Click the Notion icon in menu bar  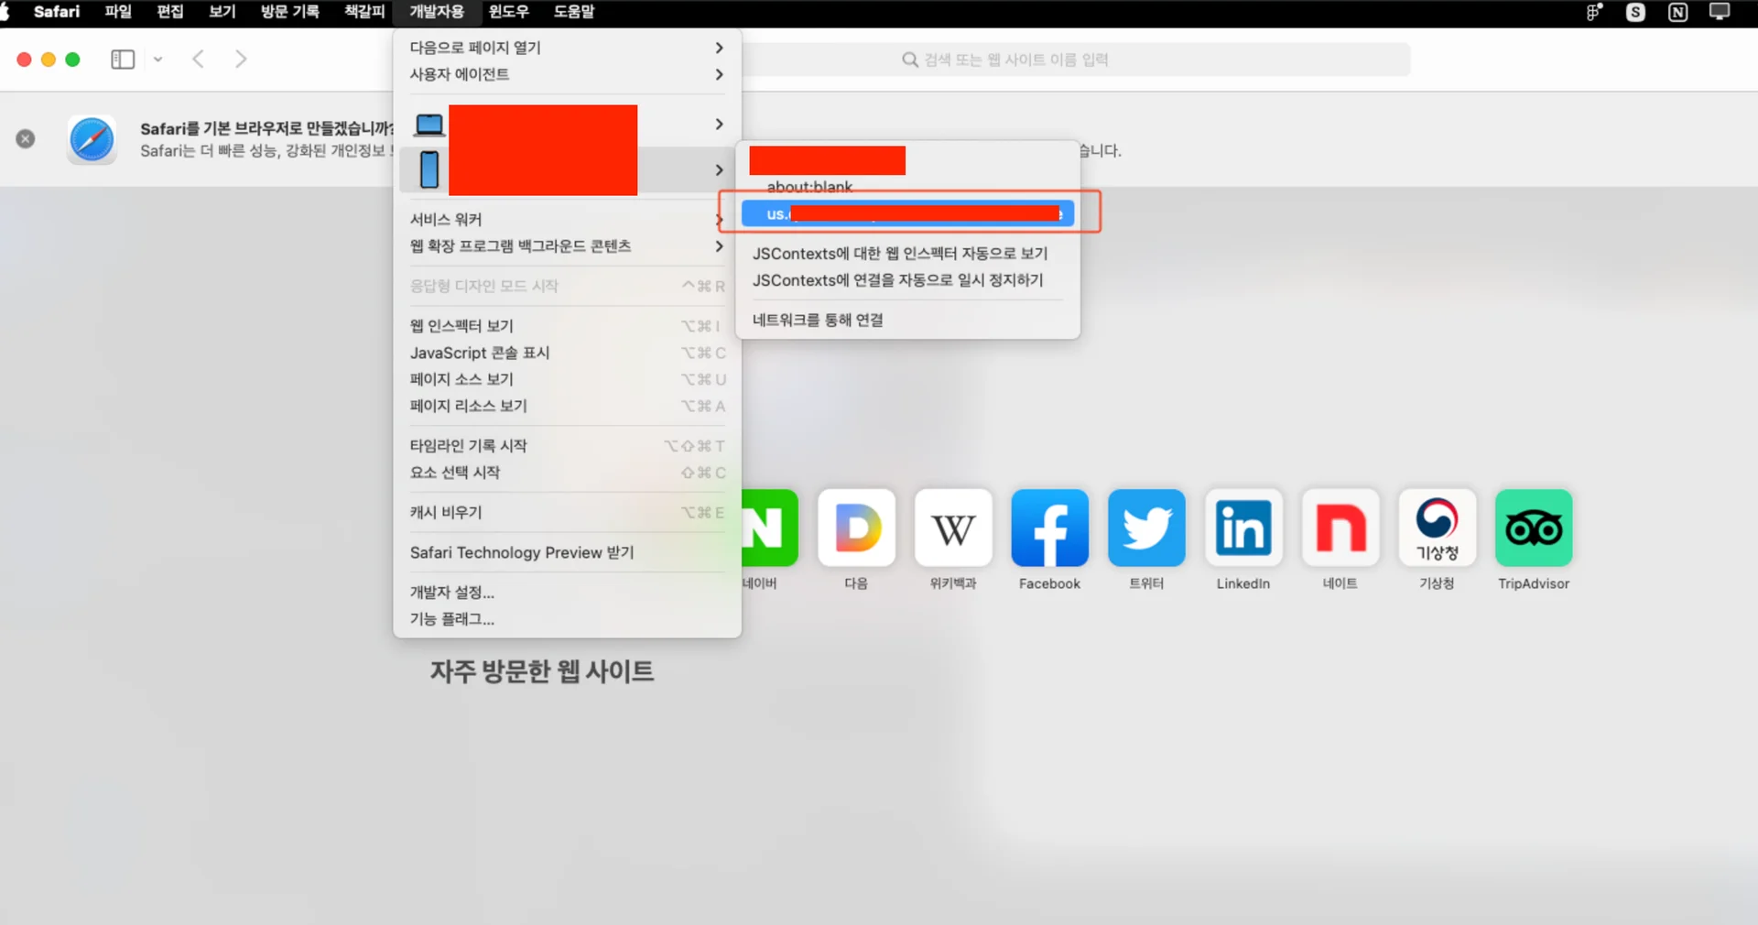tap(1677, 12)
